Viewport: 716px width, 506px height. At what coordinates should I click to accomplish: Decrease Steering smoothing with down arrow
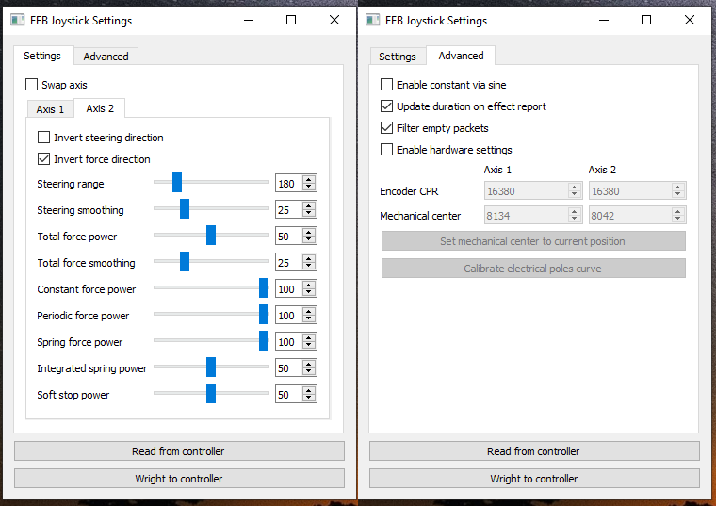309,213
